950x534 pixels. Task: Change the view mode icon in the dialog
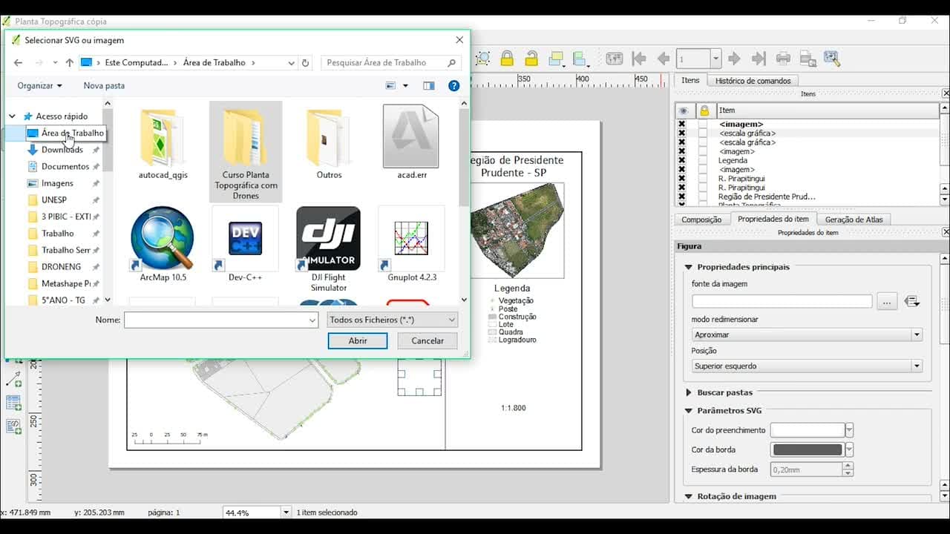(390, 86)
